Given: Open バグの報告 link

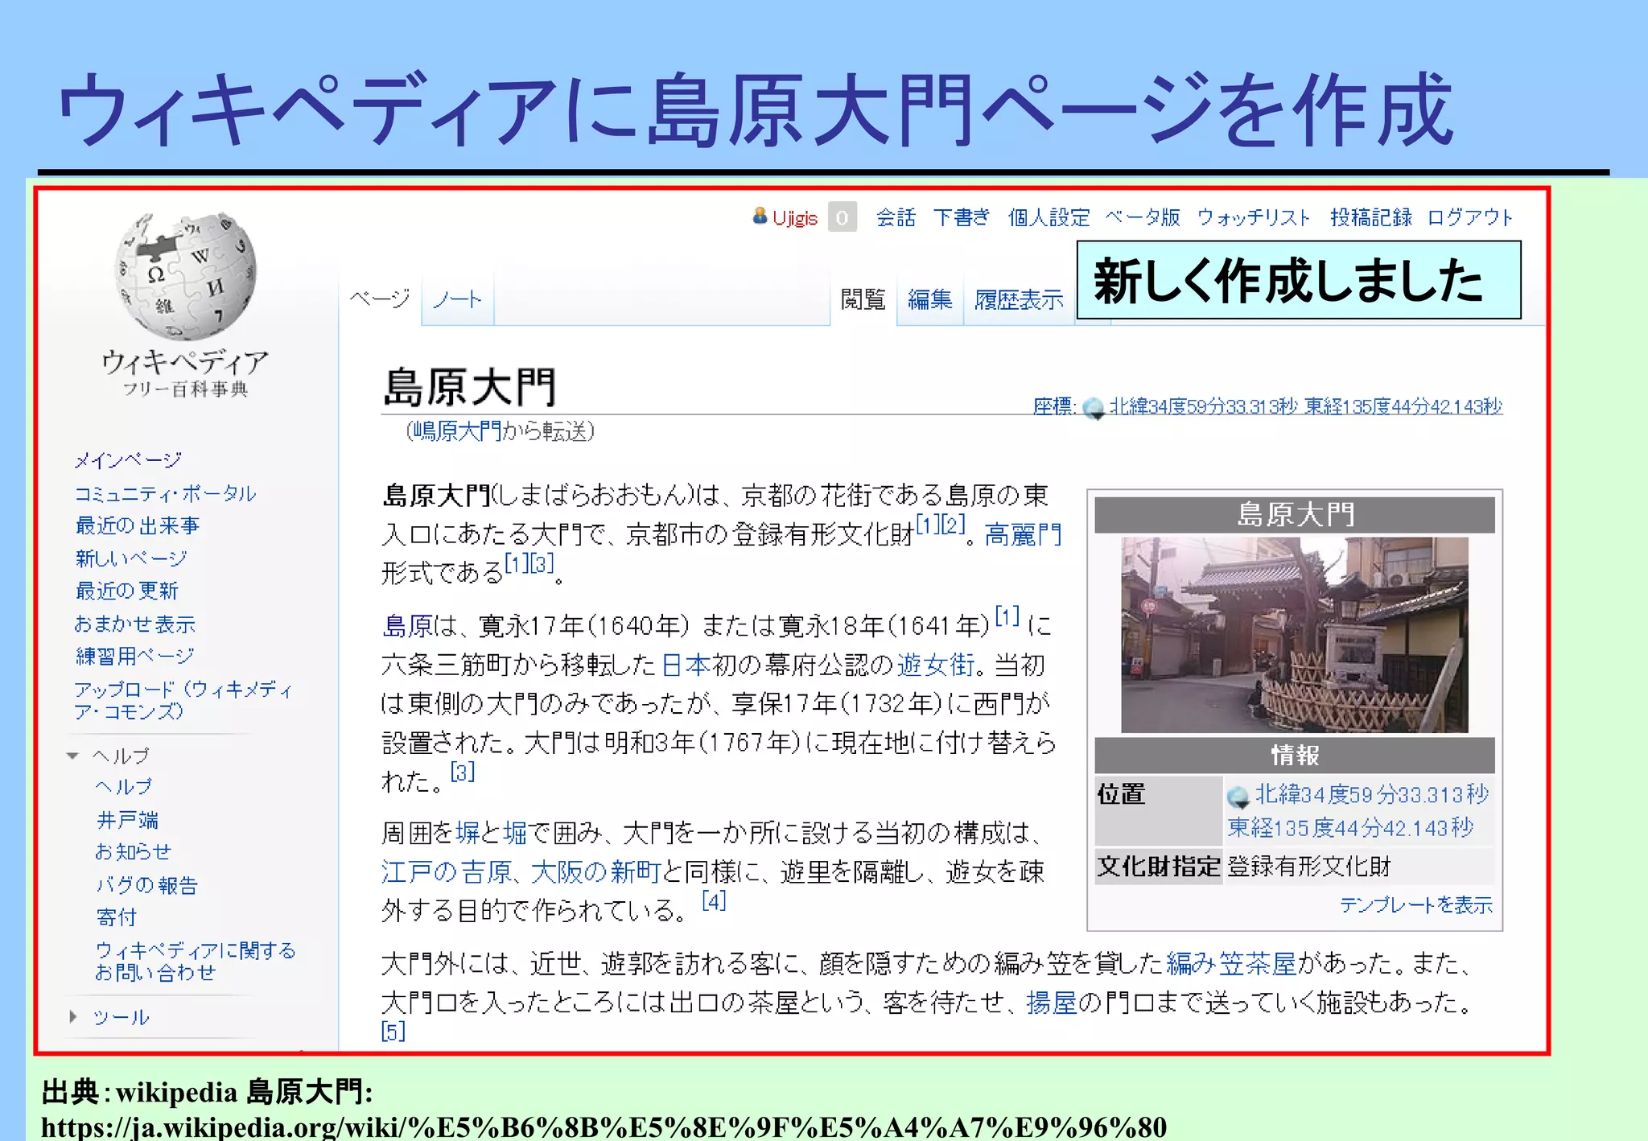Looking at the screenshot, I should (146, 885).
